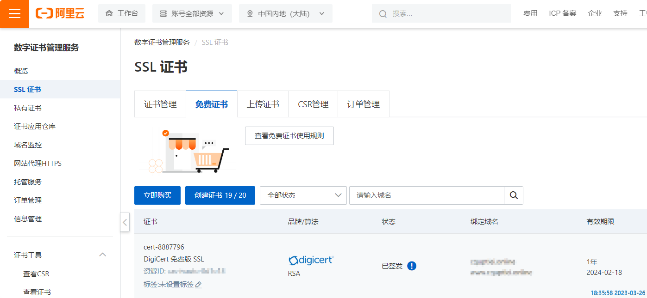Expand 账号全部资源 dropdown
The image size is (647, 298).
point(192,13)
